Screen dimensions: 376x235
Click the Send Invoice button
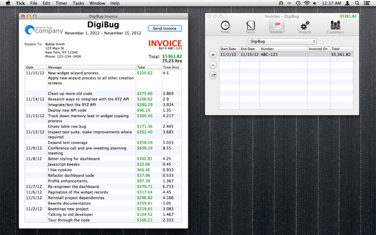pos(165,28)
